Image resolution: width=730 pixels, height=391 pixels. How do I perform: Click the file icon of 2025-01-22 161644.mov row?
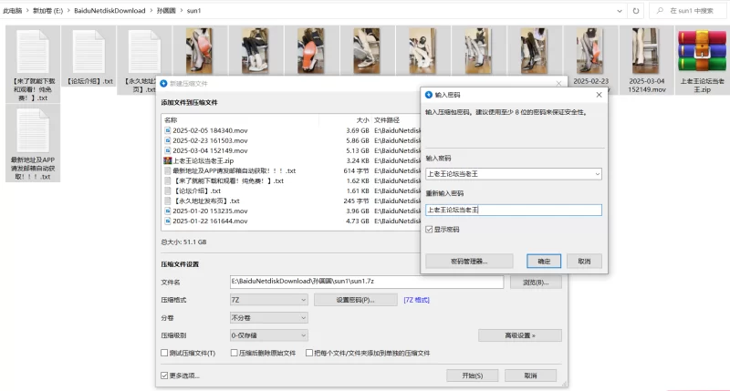[x=168, y=221]
